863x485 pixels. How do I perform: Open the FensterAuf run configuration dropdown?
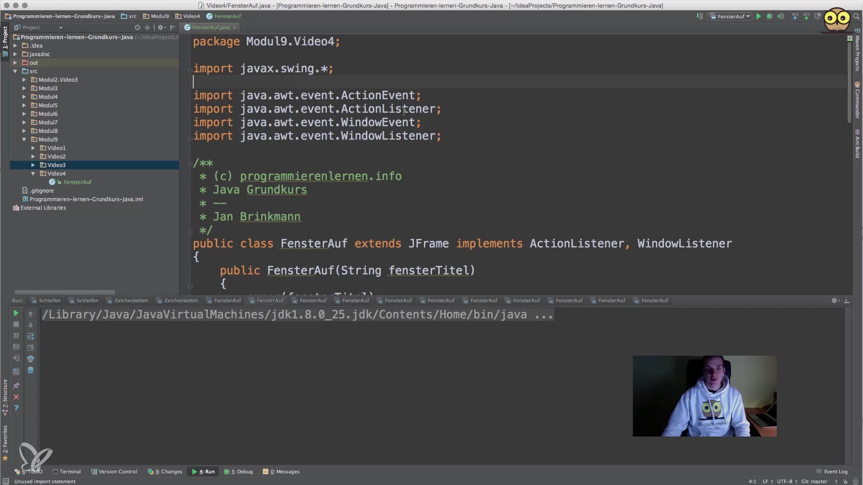click(730, 16)
